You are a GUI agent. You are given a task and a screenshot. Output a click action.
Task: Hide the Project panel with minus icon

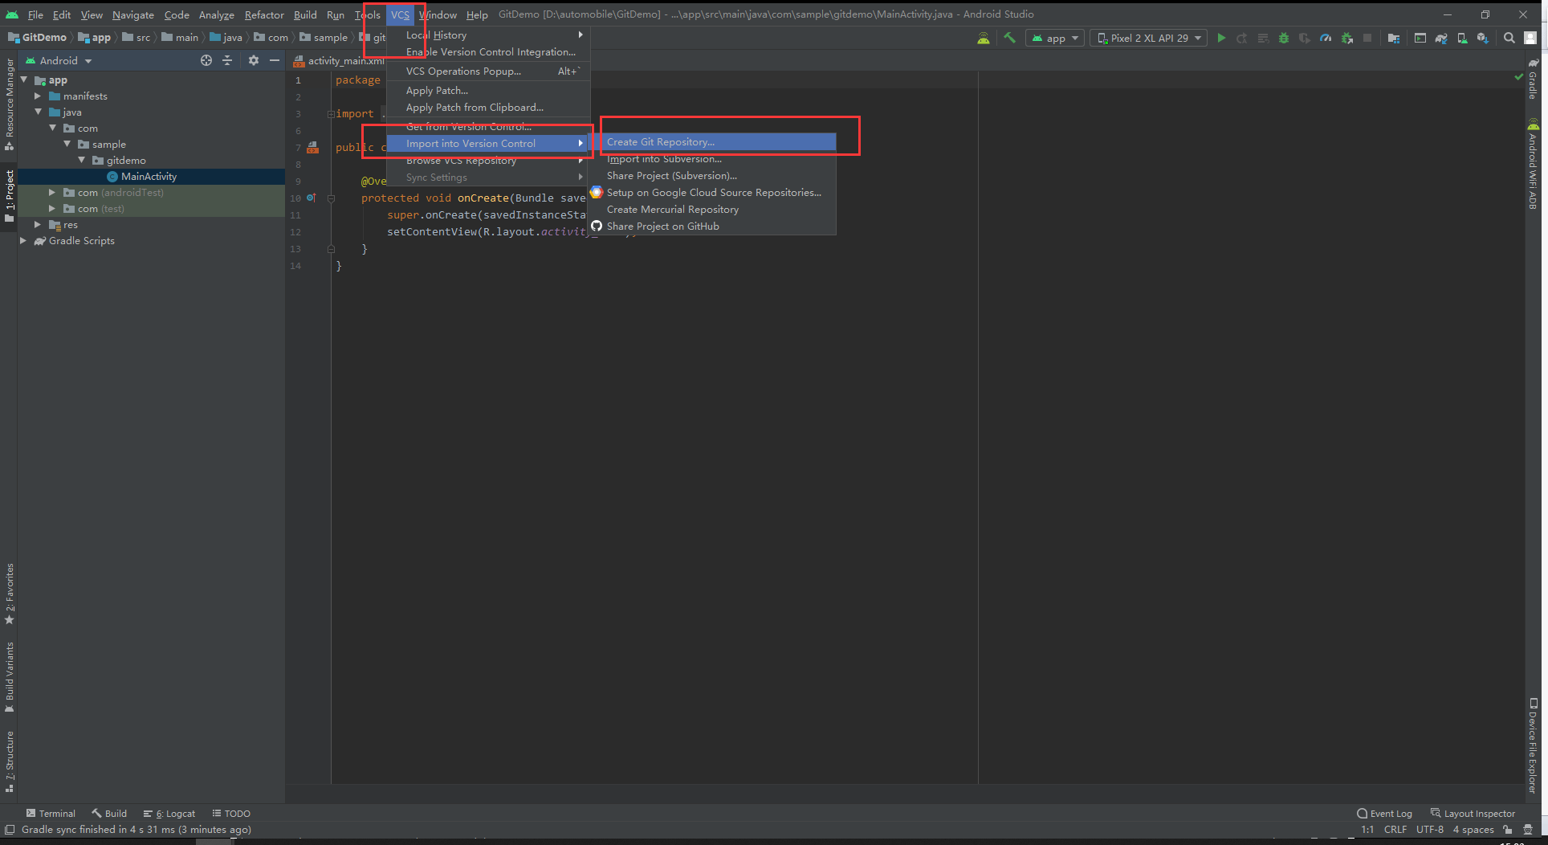[275, 60]
